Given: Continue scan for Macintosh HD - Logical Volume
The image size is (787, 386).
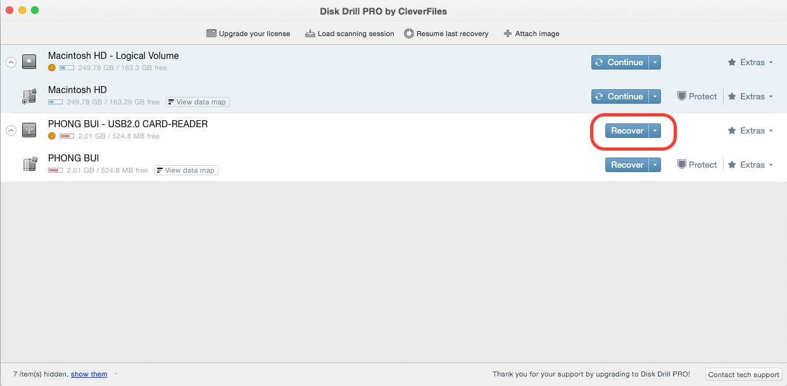Looking at the screenshot, I should point(620,62).
